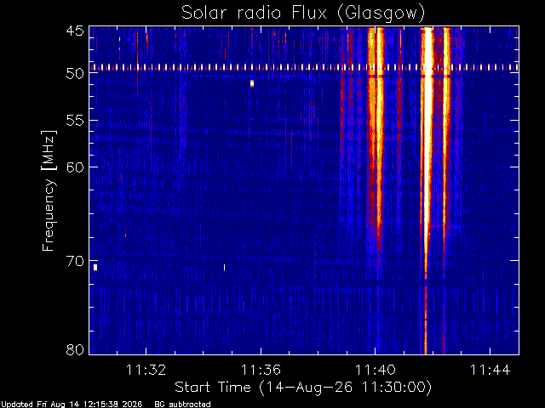Click the 11:32 time axis label
Image resolution: width=545 pixels, height=408 pixels.
coord(146,370)
